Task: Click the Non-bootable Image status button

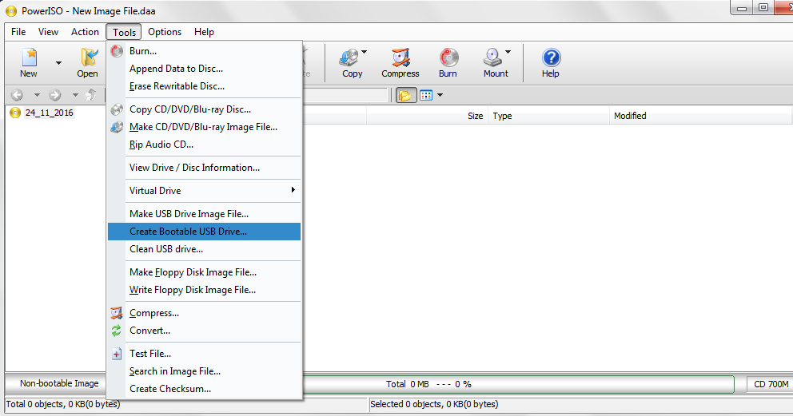Action: point(58,384)
